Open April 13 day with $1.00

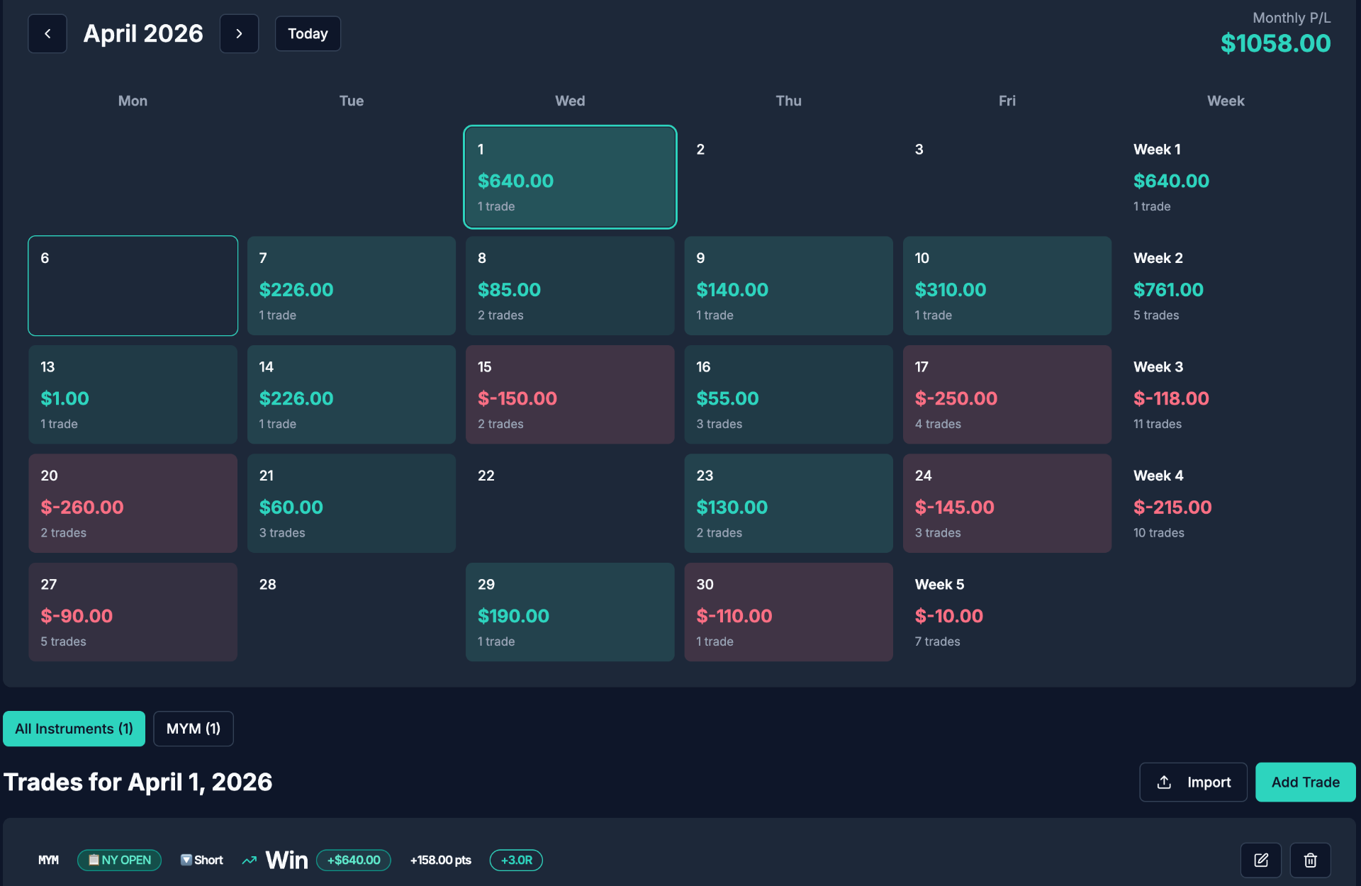[x=133, y=395]
